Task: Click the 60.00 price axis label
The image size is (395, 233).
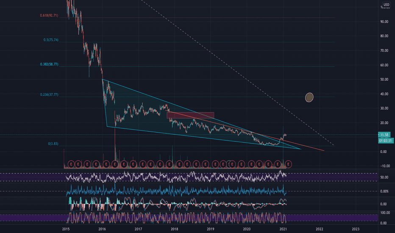Action: coord(384,65)
